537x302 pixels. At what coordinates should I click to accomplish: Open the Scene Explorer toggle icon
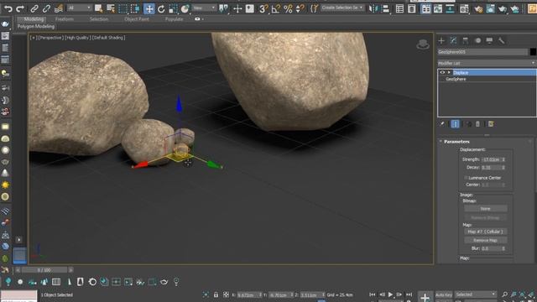pos(399,8)
